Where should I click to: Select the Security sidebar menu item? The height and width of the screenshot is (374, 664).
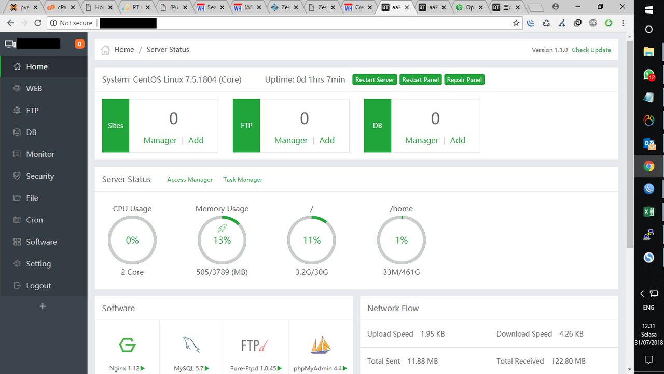[x=40, y=176]
